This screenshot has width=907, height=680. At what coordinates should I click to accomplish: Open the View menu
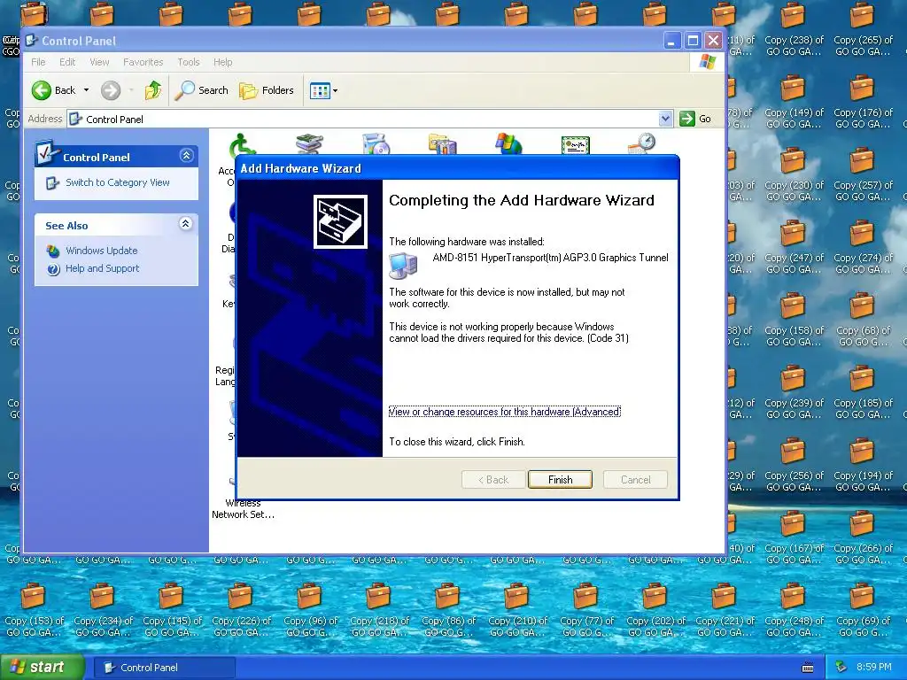(99, 62)
